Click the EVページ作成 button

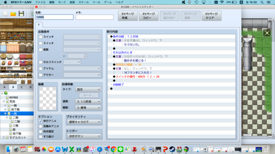click(x=128, y=16)
